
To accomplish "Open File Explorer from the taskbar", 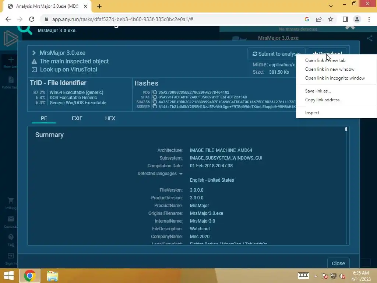I will click(x=52, y=276).
